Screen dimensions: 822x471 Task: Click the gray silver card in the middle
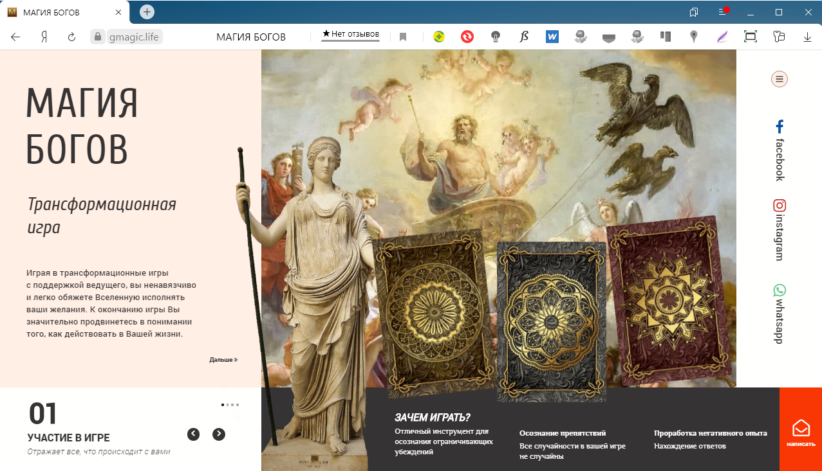coord(552,322)
